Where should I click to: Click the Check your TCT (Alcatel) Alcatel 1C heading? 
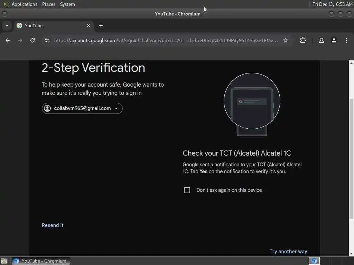(x=237, y=153)
